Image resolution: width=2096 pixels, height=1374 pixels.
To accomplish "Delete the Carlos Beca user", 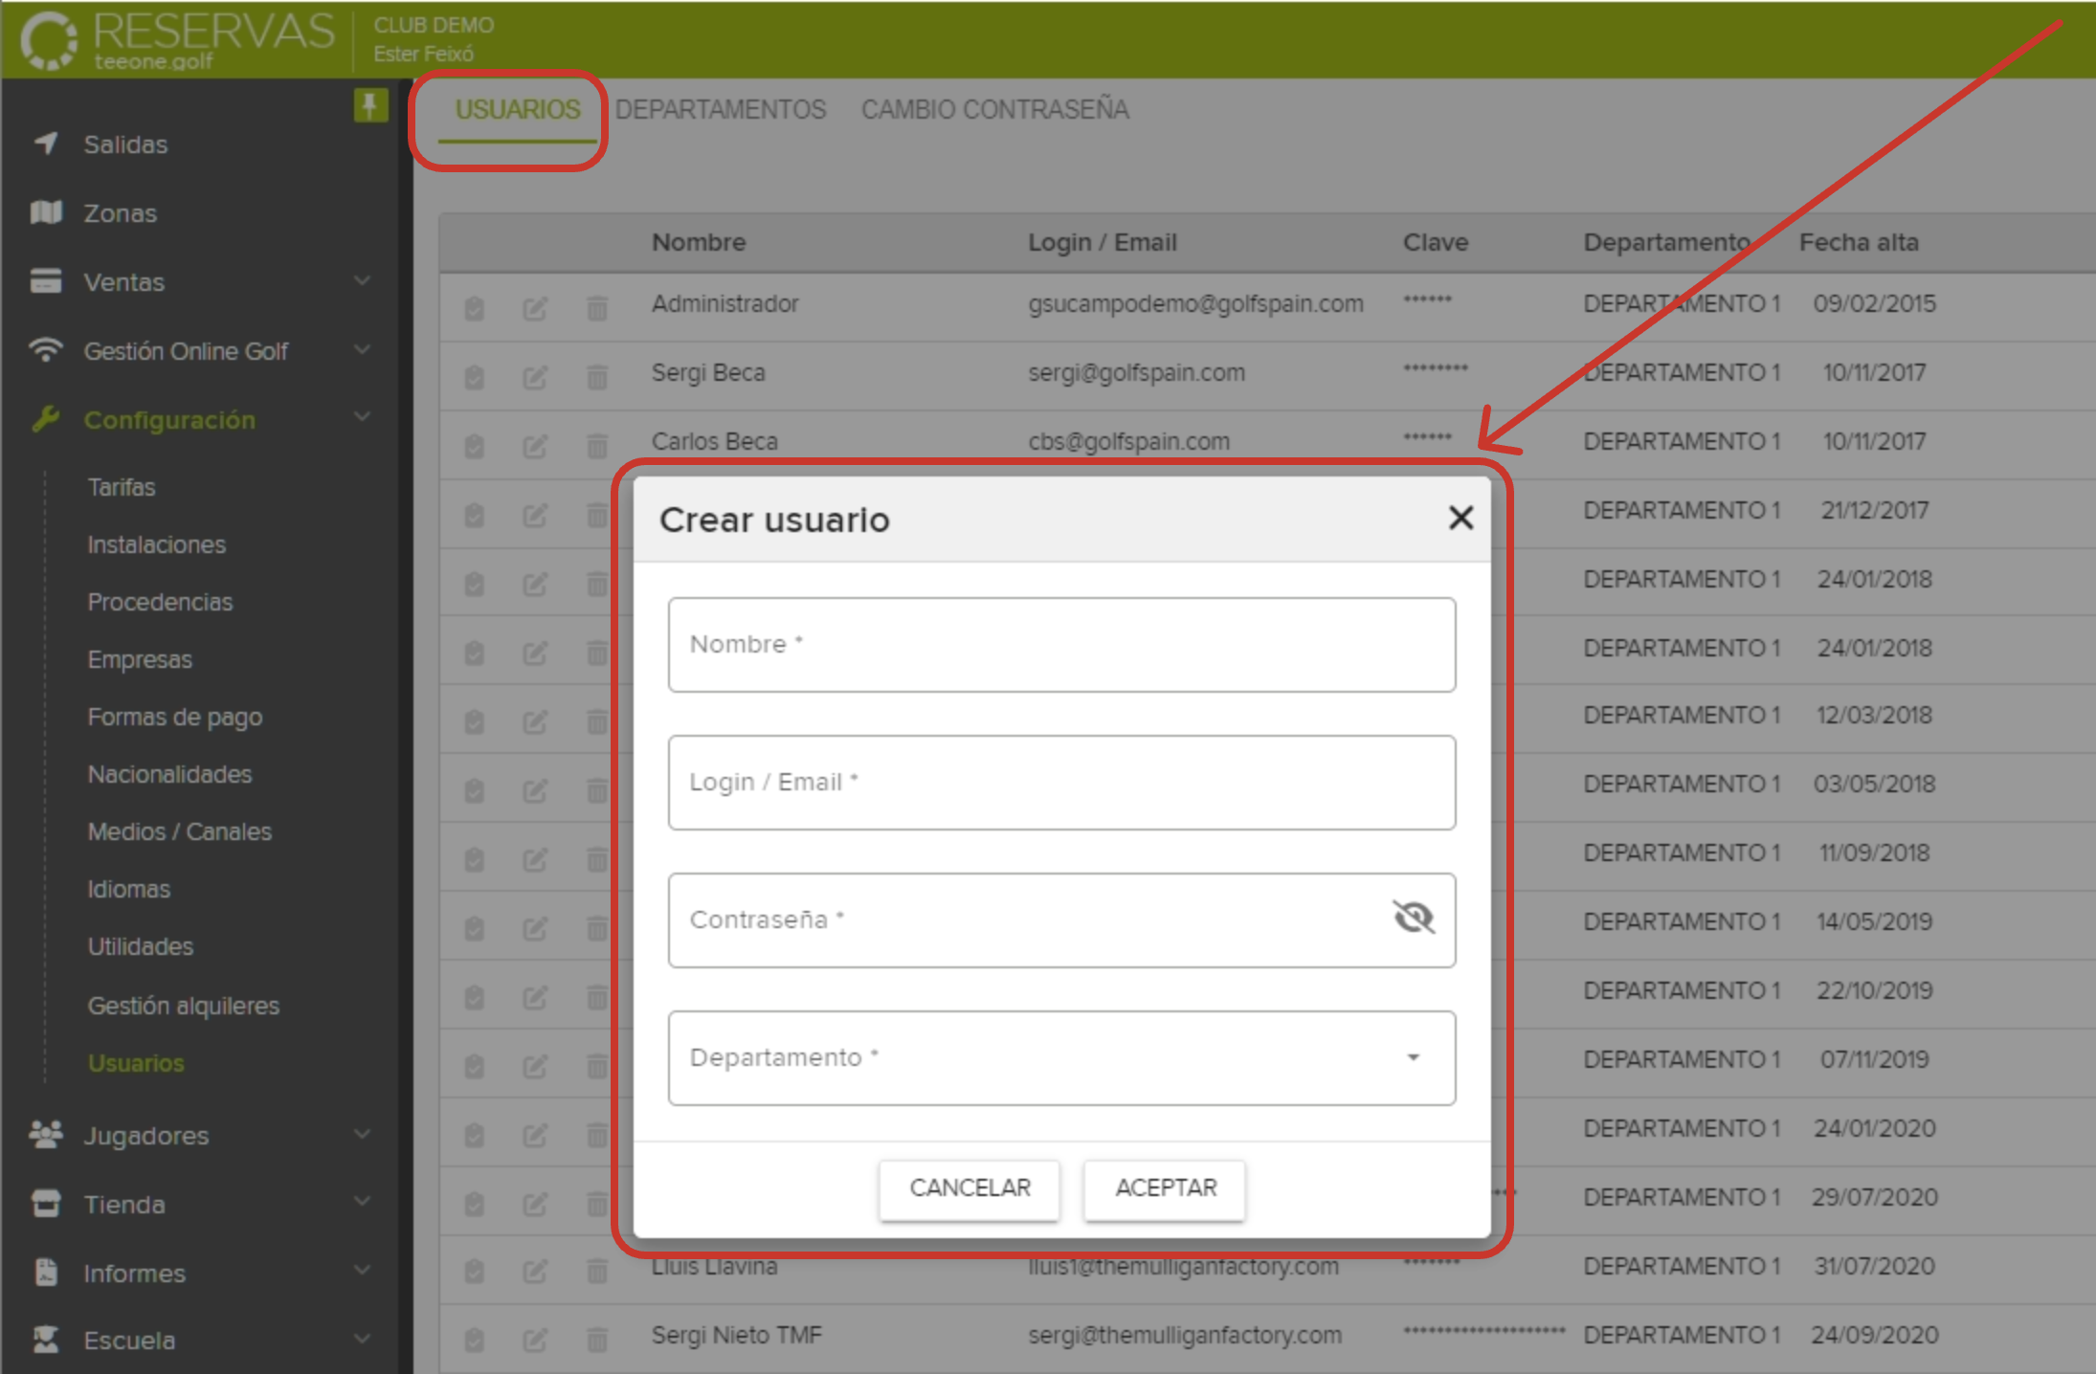I will coord(597,446).
